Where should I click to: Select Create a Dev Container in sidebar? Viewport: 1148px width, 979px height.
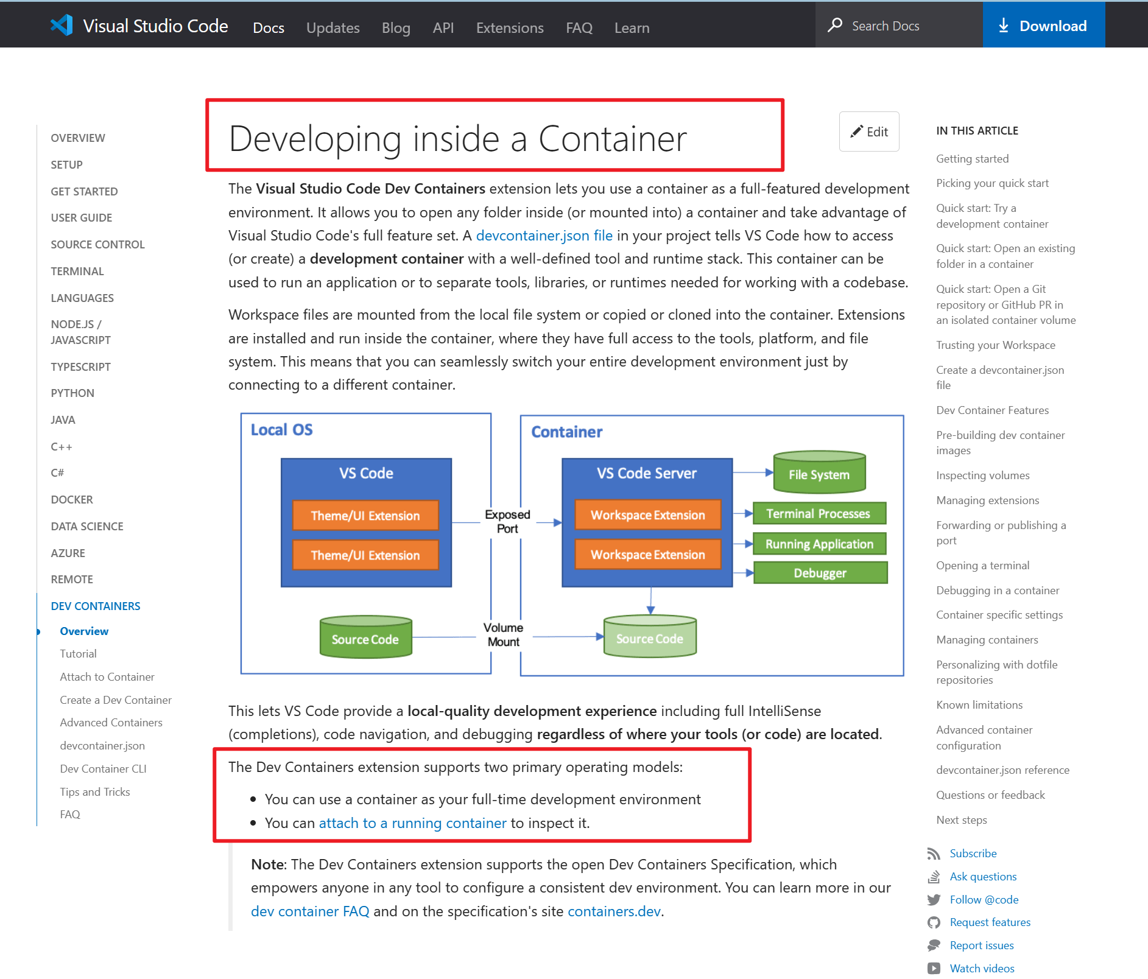coord(116,700)
